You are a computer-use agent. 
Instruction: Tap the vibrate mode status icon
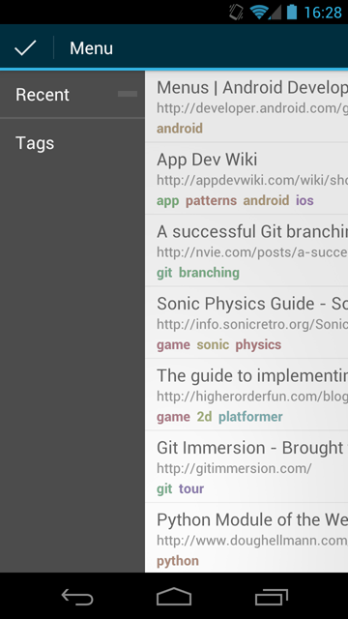click(x=236, y=12)
